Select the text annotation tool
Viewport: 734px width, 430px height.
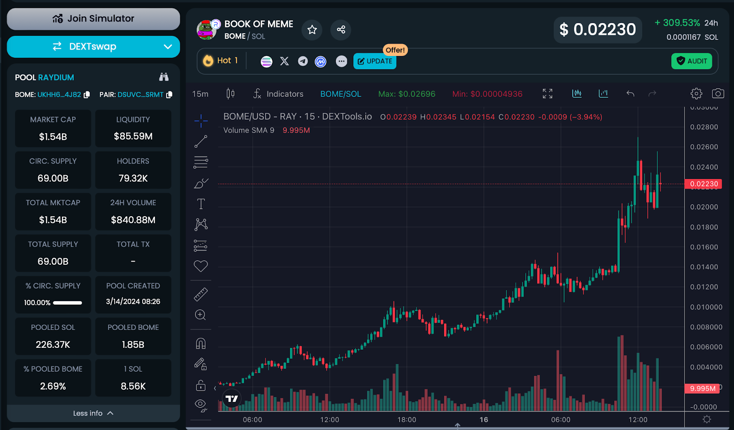click(x=201, y=204)
